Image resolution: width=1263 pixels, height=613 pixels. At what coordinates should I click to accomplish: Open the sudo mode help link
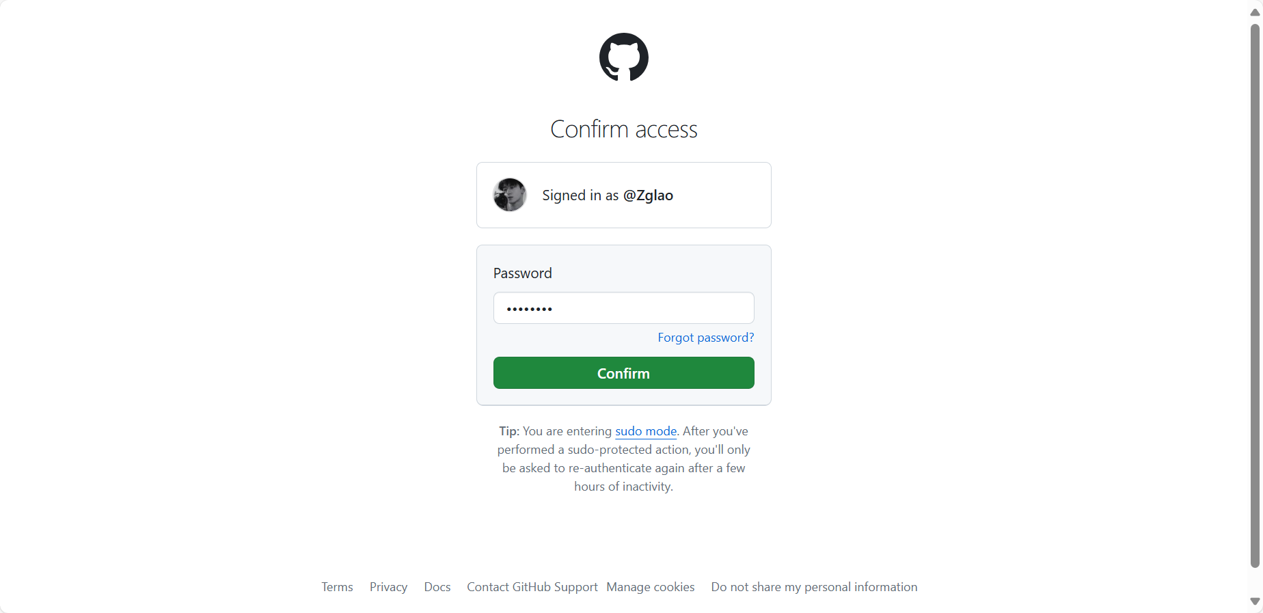tap(646, 431)
